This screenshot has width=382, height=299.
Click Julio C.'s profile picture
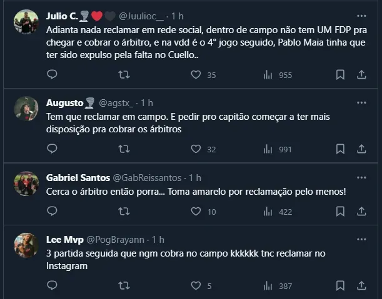pos(26,22)
